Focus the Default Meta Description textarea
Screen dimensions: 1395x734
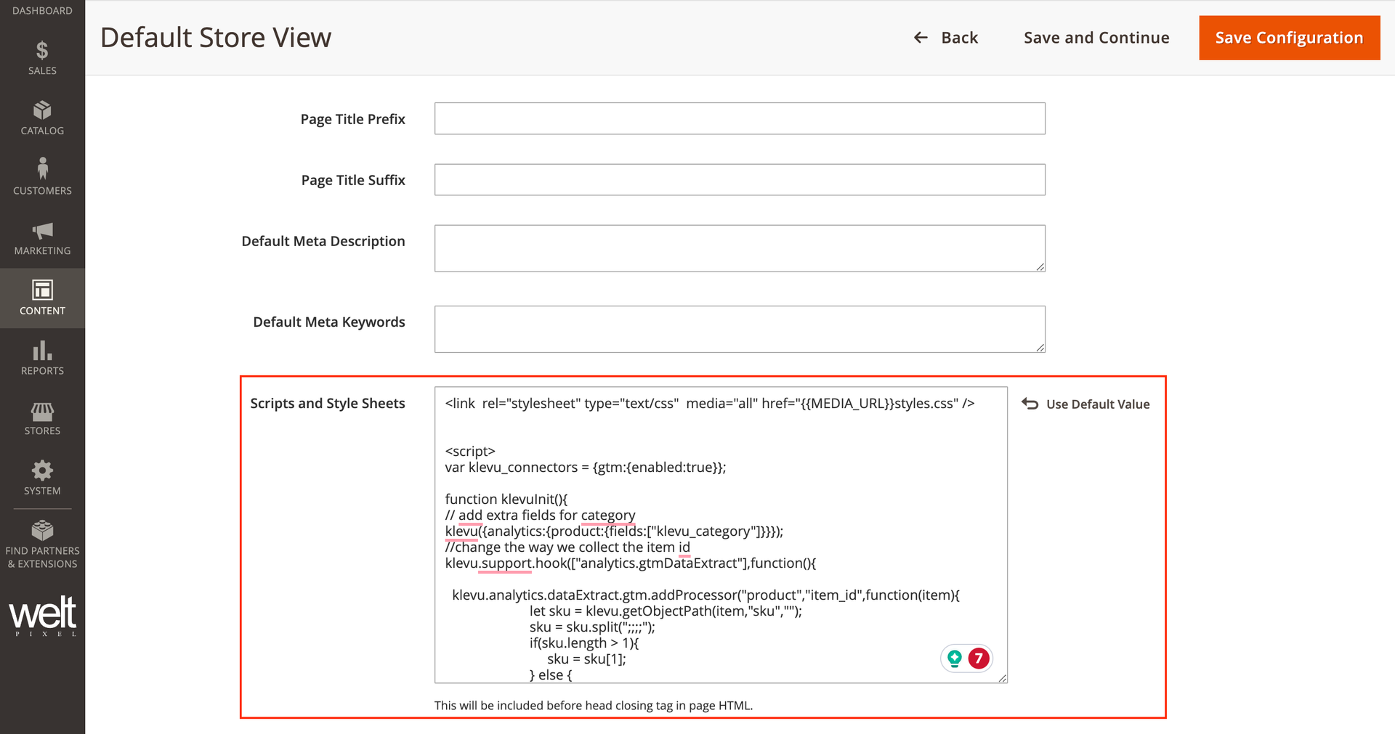(740, 248)
